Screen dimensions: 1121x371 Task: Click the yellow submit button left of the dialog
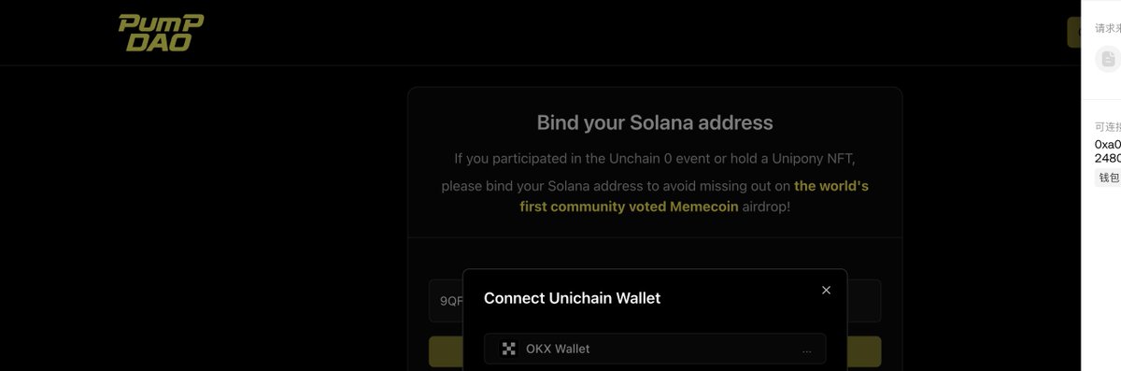click(446, 351)
